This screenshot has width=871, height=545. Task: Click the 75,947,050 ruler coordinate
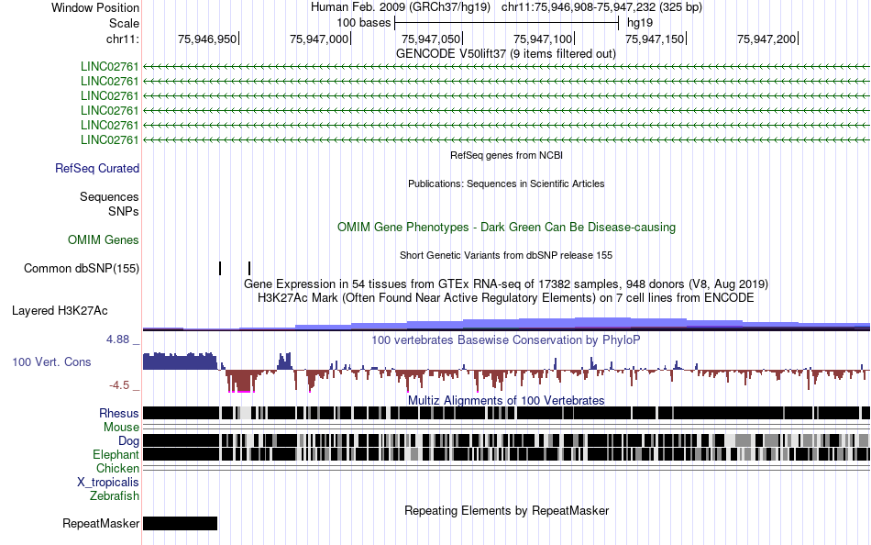point(431,39)
